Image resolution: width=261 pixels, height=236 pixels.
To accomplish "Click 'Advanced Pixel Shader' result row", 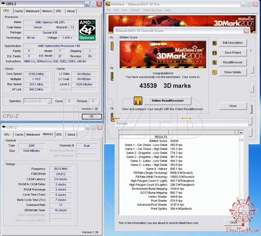I will click(x=160, y=205).
